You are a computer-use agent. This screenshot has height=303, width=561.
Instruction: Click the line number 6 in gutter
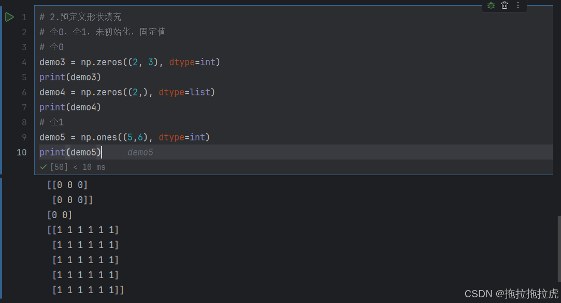tap(24, 92)
